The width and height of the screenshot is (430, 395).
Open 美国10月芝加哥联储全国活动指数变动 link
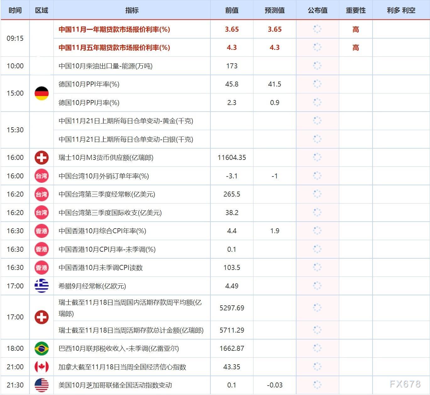[115, 385]
